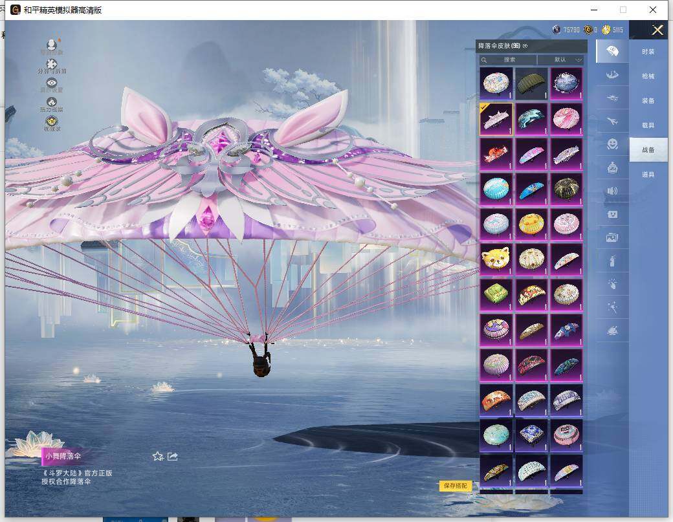Select the spray can category icon
The width and height of the screenshot is (673, 522).
(x=612, y=261)
